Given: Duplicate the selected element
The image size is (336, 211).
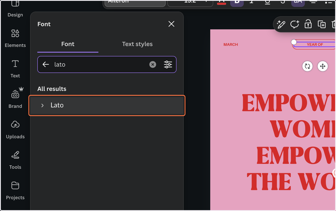Looking at the screenshot, I should point(322,24).
